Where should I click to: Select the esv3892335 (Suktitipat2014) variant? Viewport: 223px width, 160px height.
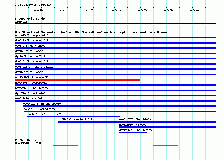pos(35,67)
